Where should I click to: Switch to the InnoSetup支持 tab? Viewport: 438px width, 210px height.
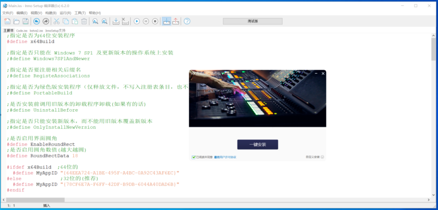55,31
